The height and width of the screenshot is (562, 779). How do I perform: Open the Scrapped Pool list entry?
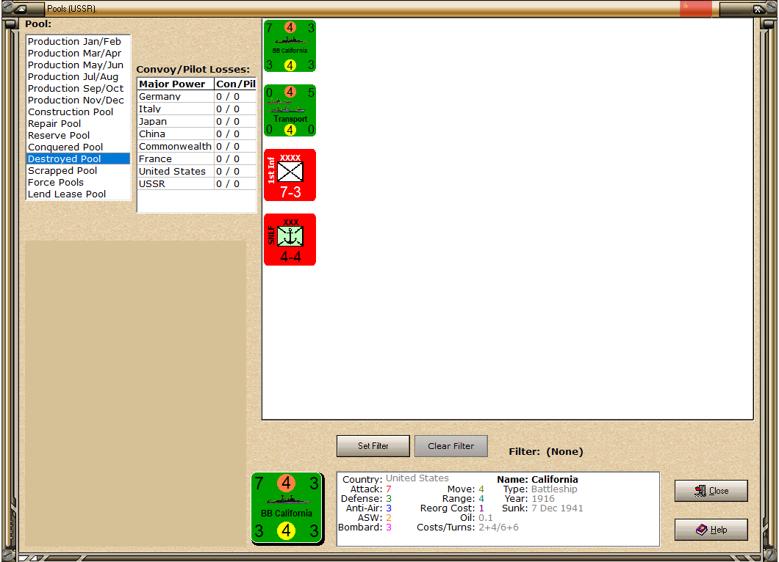point(78,171)
